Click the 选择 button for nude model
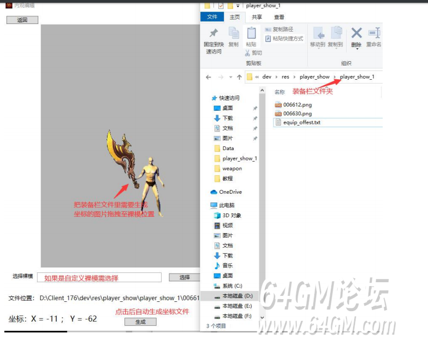This screenshot has width=428, height=339. tap(185, 277)
